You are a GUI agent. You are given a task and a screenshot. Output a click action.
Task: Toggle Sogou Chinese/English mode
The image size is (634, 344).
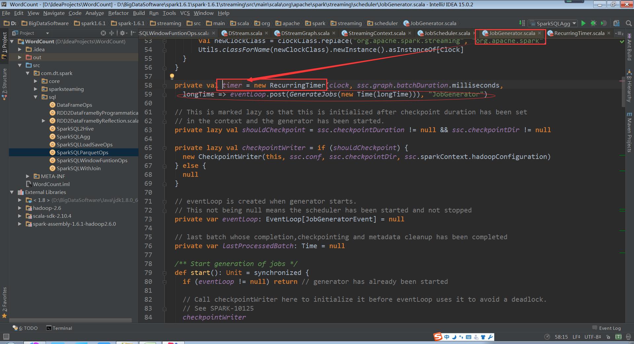[447, 337]
